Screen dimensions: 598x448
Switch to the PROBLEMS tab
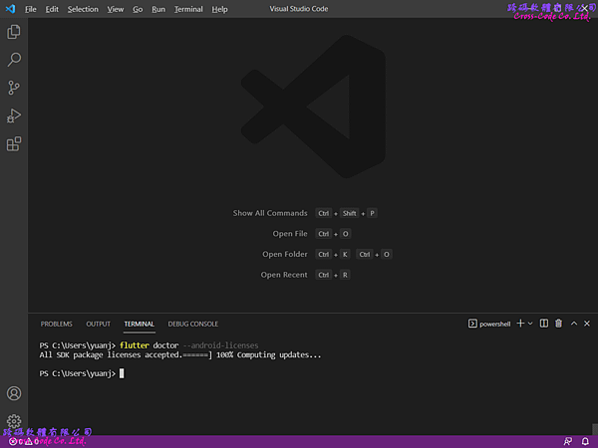click(x=57, y=324)
